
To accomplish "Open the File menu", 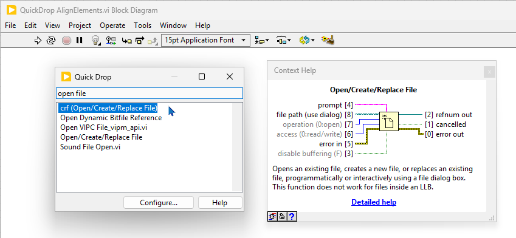I will [10, 25].
